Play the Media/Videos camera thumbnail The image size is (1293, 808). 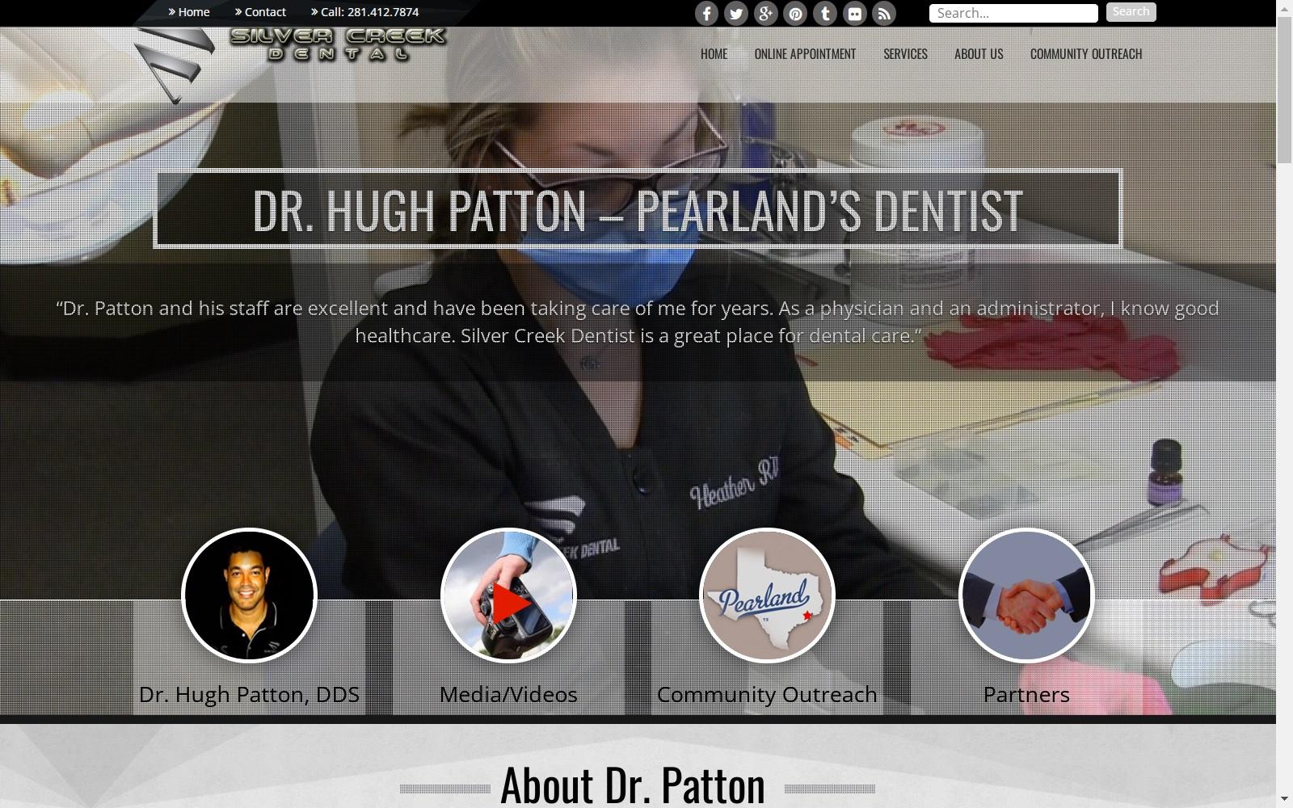click(508, 595)
